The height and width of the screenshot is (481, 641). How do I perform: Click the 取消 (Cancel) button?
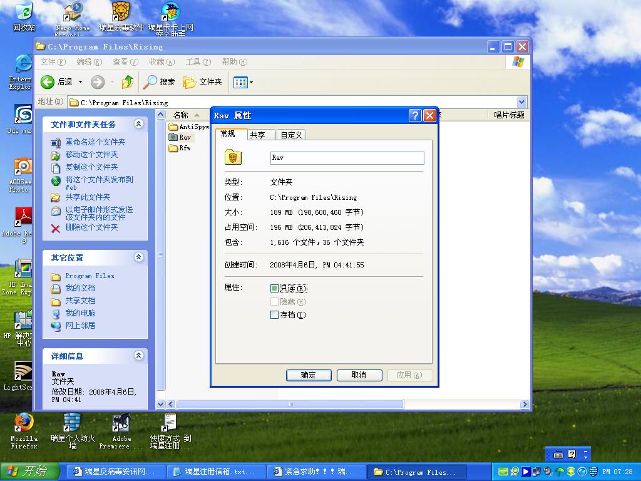click(x=359, y=375)
